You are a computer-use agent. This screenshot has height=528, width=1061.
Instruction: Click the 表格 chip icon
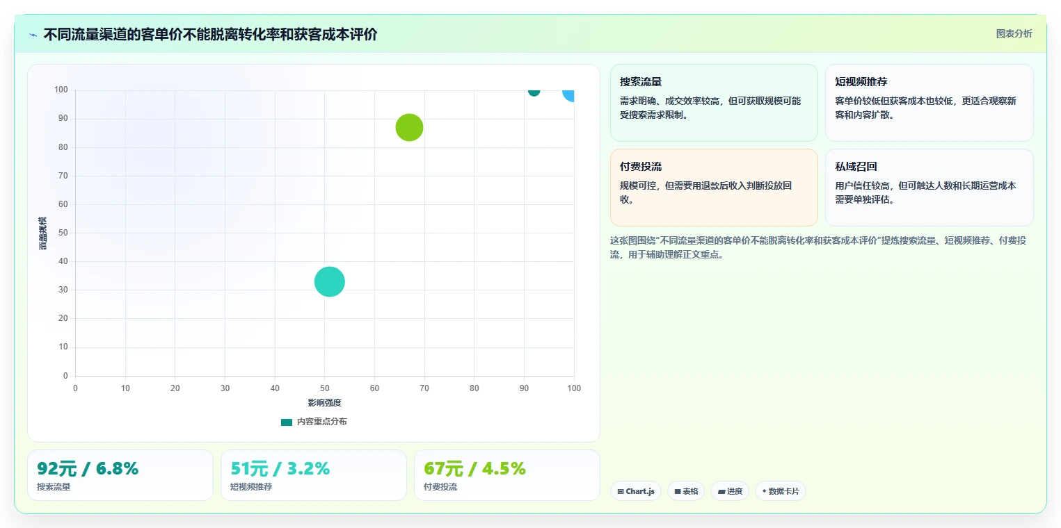coord(678,492)
